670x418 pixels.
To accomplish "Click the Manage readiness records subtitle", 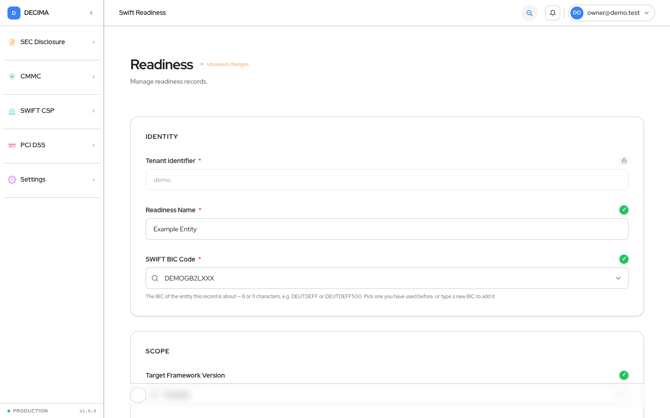I will (169, 82).
